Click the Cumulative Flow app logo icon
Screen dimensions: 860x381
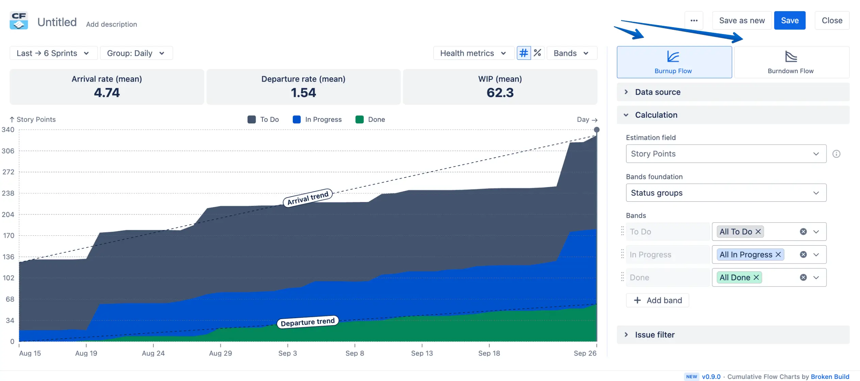[19, 21]
